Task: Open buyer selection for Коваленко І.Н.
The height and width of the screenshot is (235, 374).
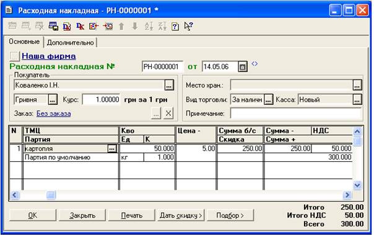Action: [x=169, y=86]
